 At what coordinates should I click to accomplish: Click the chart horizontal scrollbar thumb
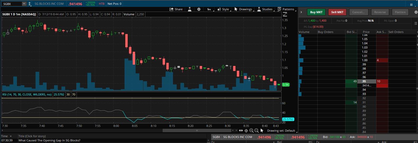click(197, 130)
